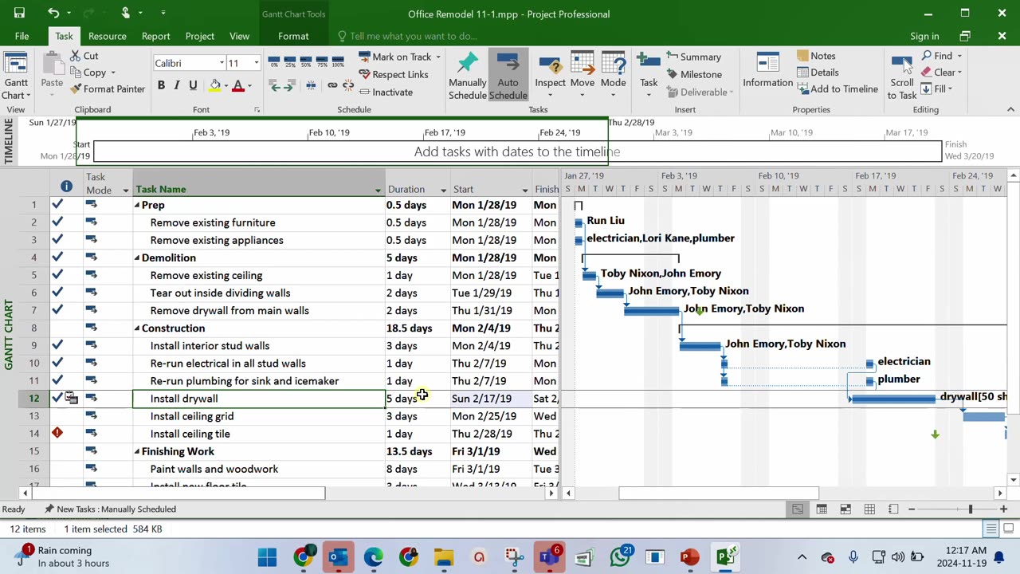Viewport: 1020px width, 574px height.
Task: Toggle New Tasks Manually Scheduled status
Action: tap(110, 509)
